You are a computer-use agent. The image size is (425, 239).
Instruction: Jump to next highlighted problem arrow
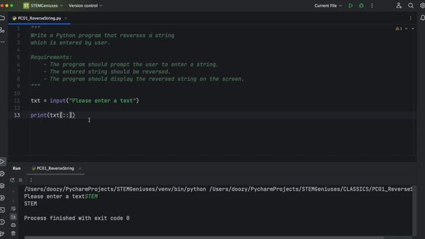point(413,29)
